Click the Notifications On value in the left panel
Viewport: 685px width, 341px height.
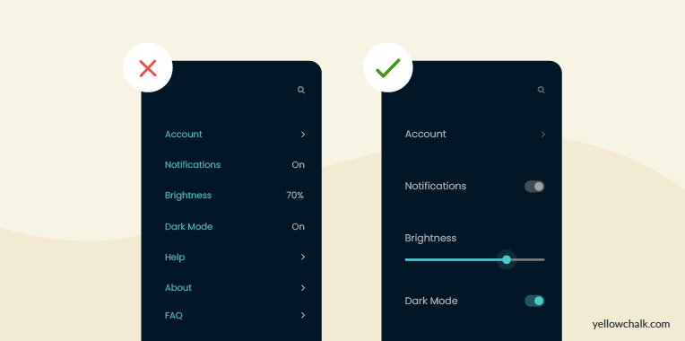(x=298, y=165)
